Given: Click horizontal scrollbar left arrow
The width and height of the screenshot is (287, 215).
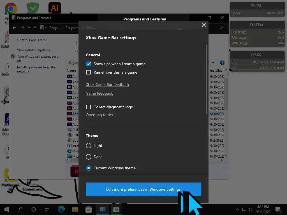Looking at the screenshot, I should point(67,160).
